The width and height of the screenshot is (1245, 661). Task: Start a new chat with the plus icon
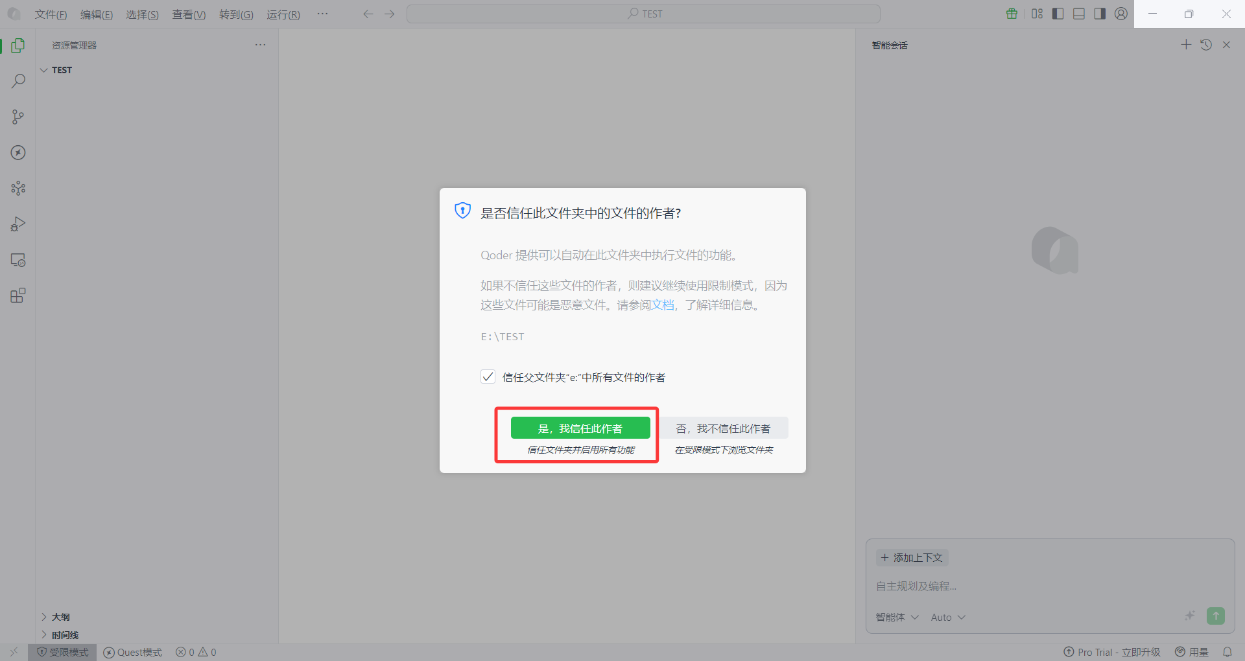(x=1186, y=44)
